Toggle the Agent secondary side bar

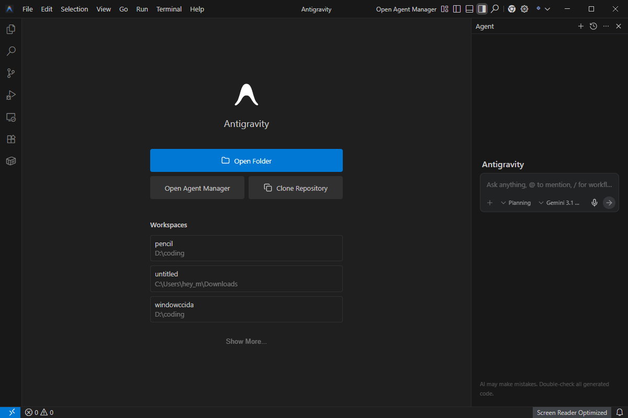pyautogui.click(x=482, y=9)
